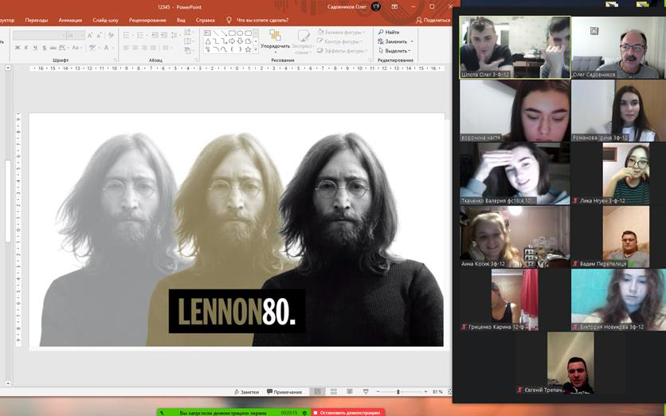666x416 pixels.
Task: Toggle bold (Ж) formatting
Action: pos(18,48)
